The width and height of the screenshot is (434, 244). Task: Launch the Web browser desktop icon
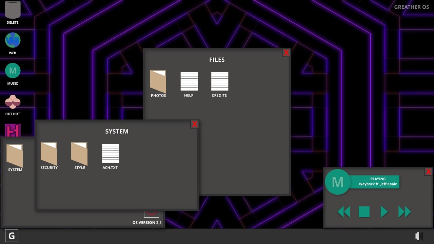[13, 40]
